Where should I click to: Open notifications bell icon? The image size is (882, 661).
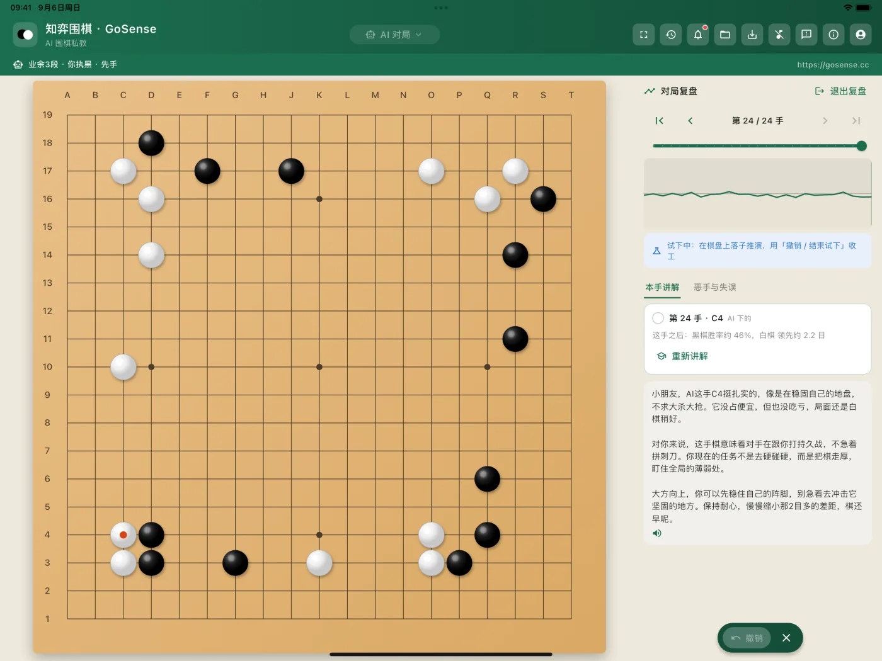pyautogui.click(x=698, y=35)
